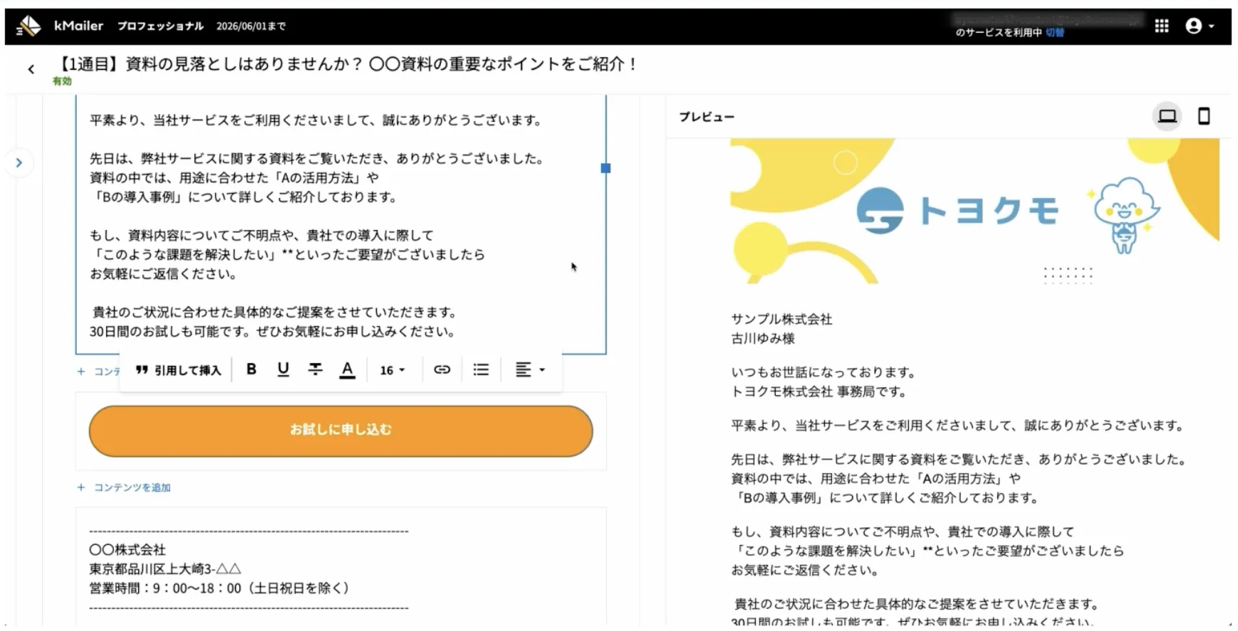Click the kMailer logo icon
This screenshot has width=1238, height=631.
point(28,26)
